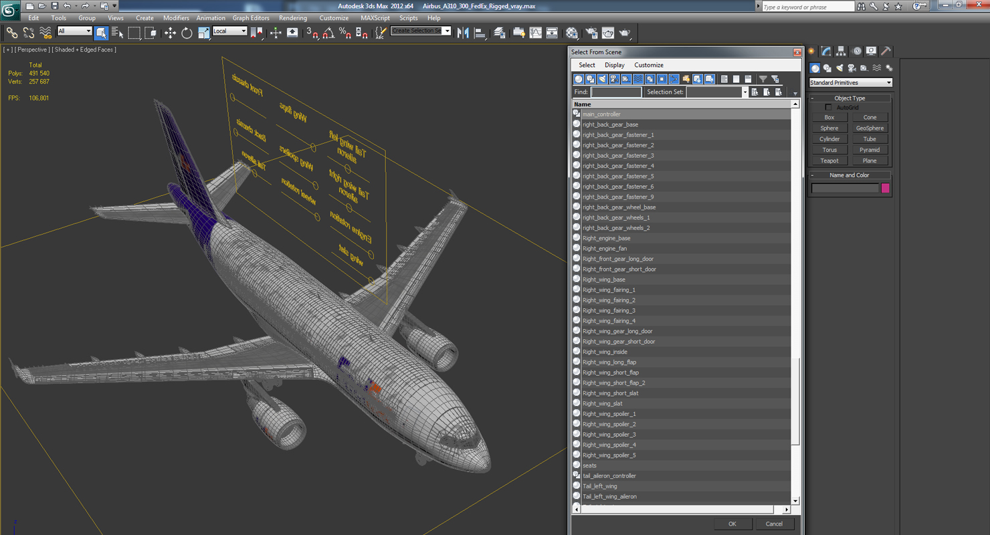The width and height of the screenshot is (990, 535).
Task: Click the Mirror tool icon
Action: tap(462, 32)
